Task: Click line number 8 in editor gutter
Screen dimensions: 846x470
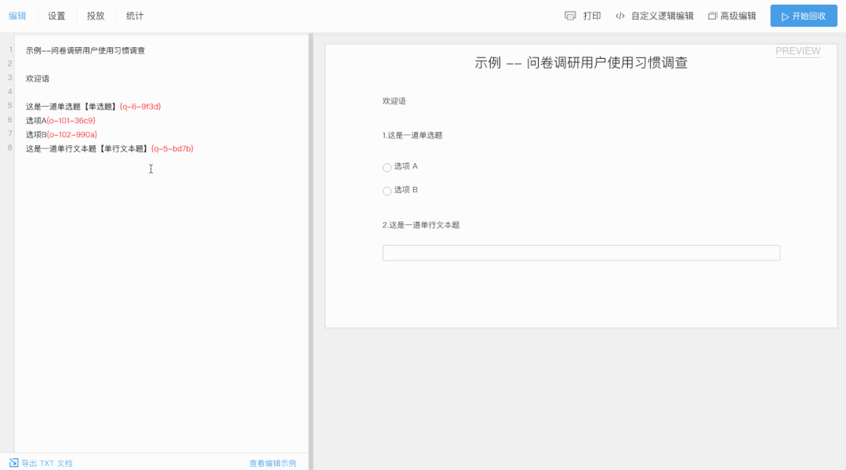Action: 9,148
